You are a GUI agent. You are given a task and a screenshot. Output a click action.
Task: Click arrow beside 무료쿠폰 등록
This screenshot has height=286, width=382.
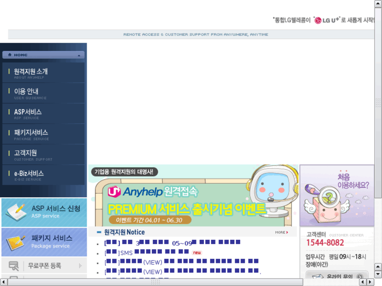pos(80,266)
